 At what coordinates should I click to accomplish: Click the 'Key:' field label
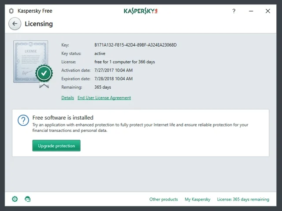(x=65, y=45)
